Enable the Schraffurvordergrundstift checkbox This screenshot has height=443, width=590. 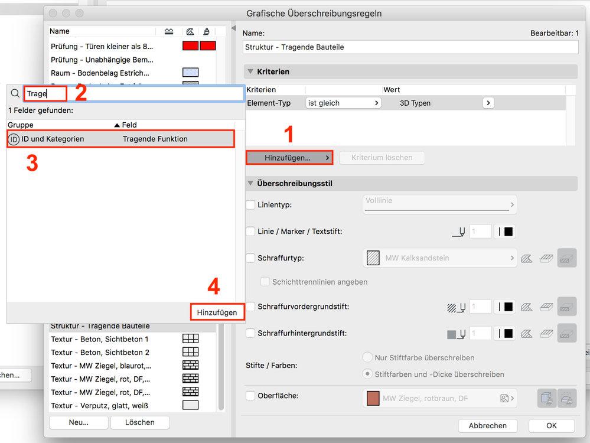(x=250, y=307)
